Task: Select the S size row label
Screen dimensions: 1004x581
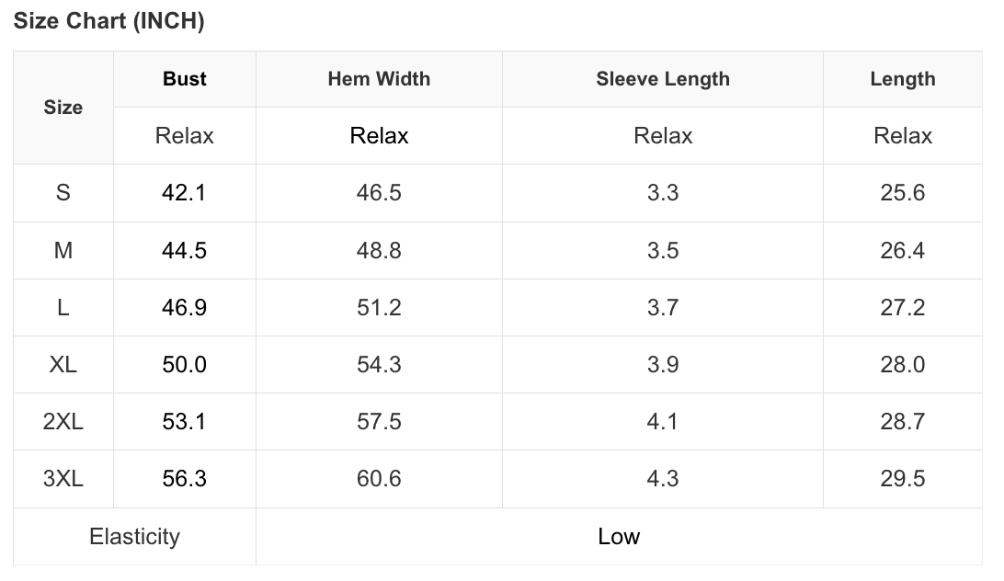Action: (63, 192)
